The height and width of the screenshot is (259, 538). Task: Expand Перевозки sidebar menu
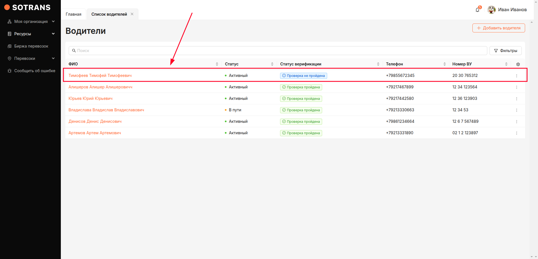[x=31, y=58]
